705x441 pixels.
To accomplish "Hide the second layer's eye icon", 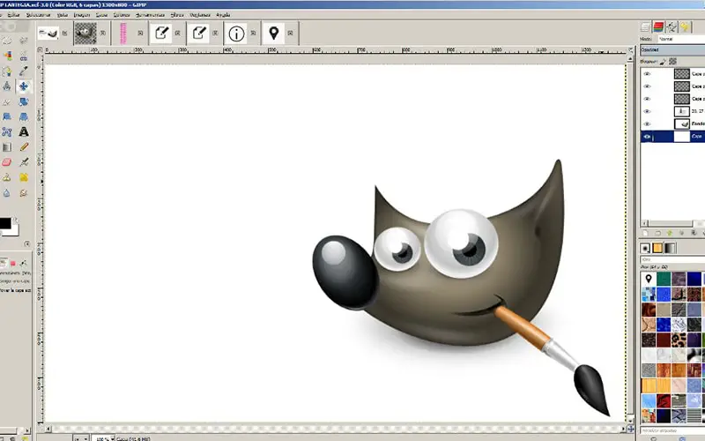I will [x=647, y=86].
